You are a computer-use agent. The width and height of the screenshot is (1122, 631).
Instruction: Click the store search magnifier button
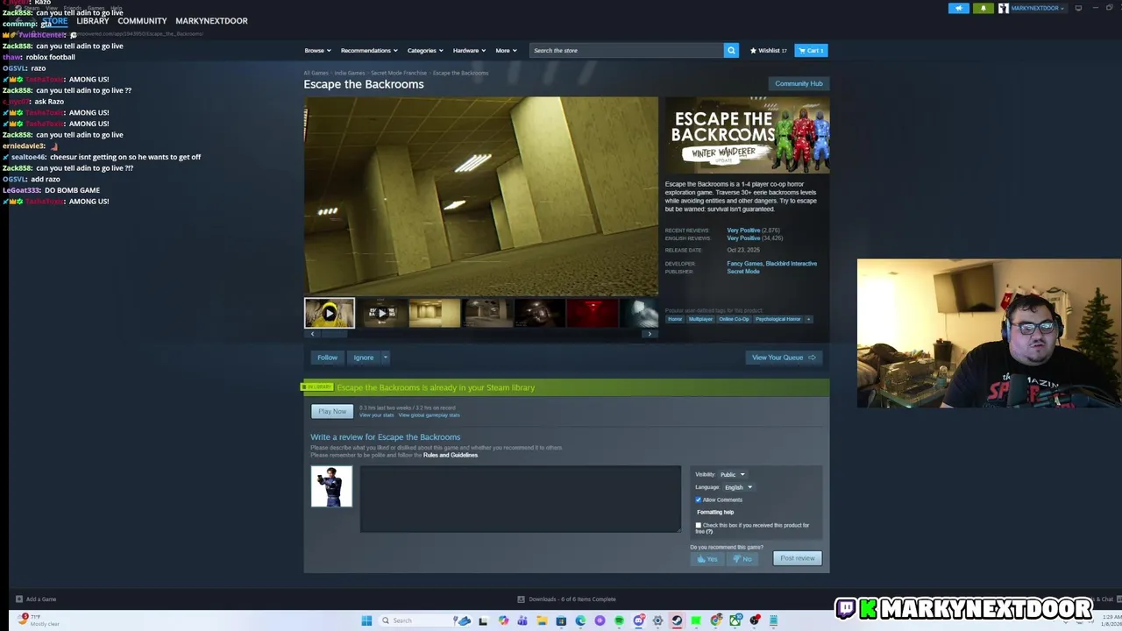coord(731,50)
